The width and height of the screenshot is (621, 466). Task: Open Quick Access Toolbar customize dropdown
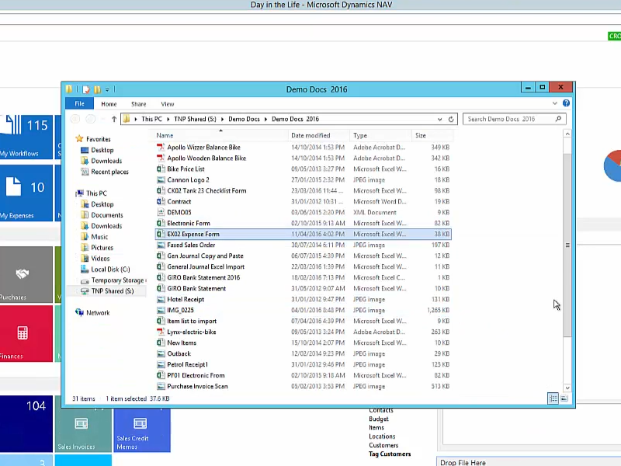[x=107, y=89]
